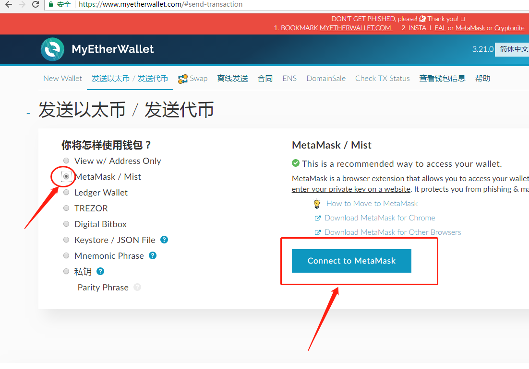The image size is (529, 369).
Task: Switch to 发送以太币 / 发送代币 tab
Action: [130, 79]
